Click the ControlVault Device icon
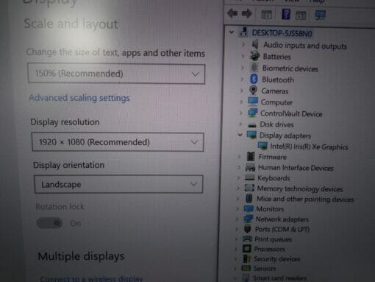375x282 pixels. (x=252, y=113)
